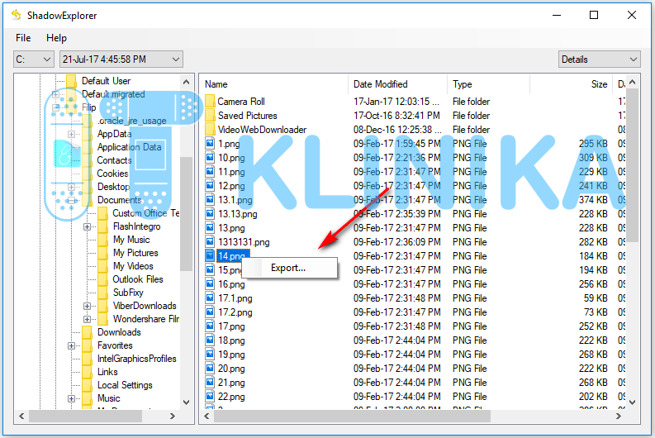Click the 10.png file icon
The width and height of the screenshot is (655, 438).
(x=210, y=158)
